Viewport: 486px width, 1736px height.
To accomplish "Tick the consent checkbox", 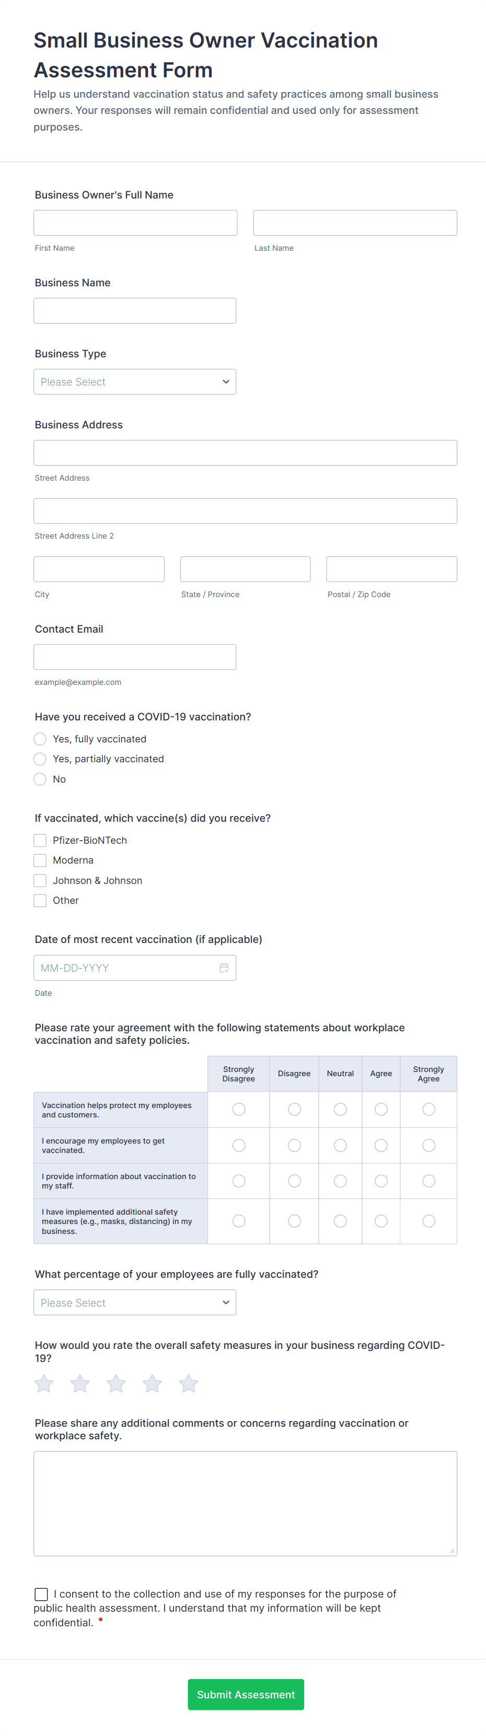I will pos(41,1594).
